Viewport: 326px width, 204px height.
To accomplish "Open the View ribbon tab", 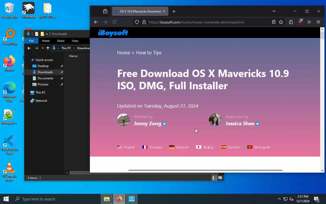I will 75,41.
